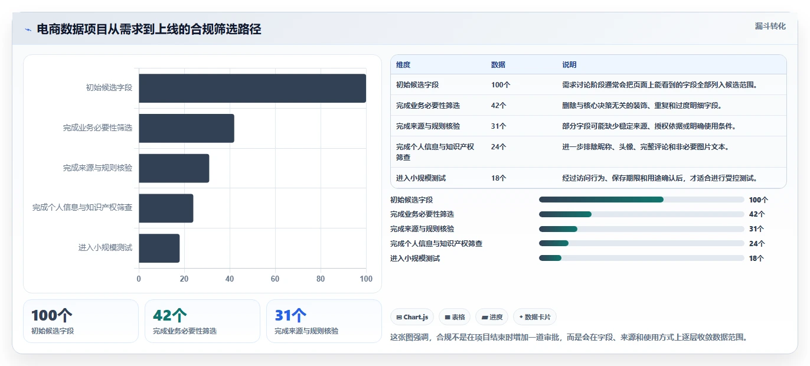Click the 24个 value in the table's 数据 column

pyautogui.click(x=499, y=147)
